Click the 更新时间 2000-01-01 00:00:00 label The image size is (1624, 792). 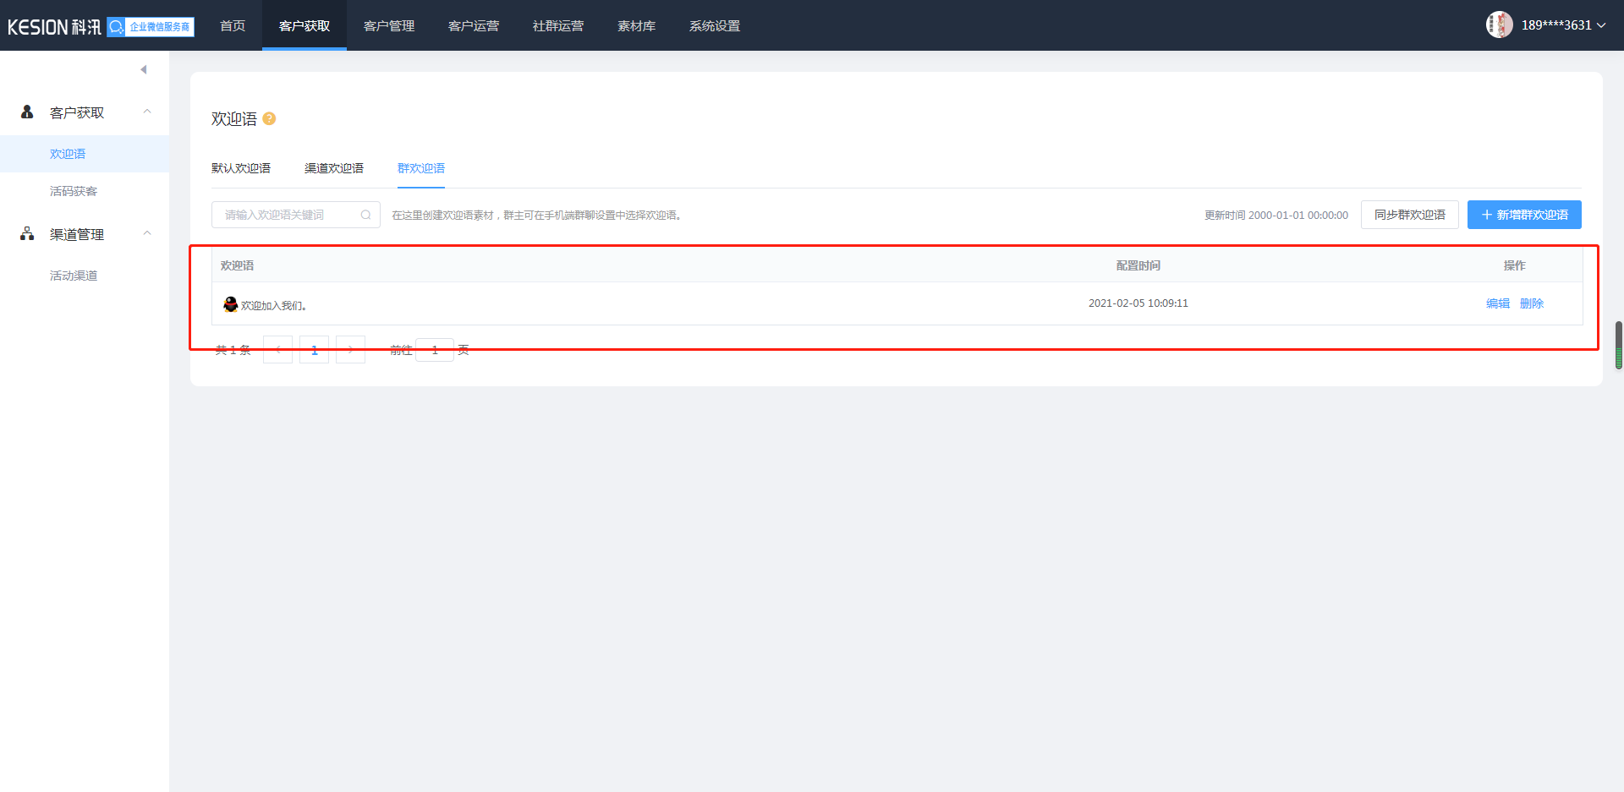1276,216
